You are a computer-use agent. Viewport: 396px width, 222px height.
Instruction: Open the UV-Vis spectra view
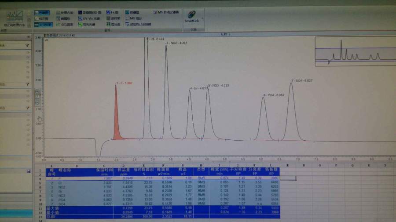coord(89,18)
